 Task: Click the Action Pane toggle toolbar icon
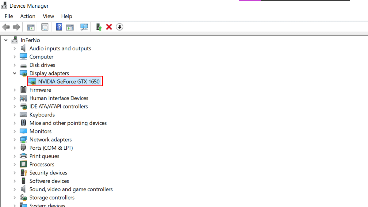(70, 27)
